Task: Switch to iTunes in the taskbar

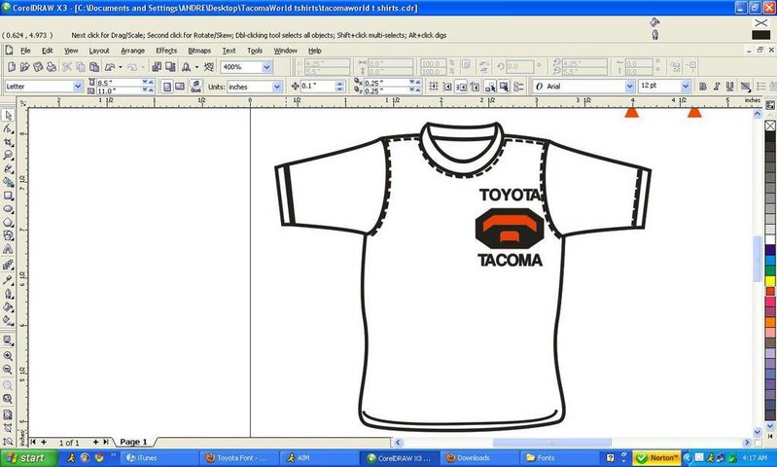Action: [159, 458]
